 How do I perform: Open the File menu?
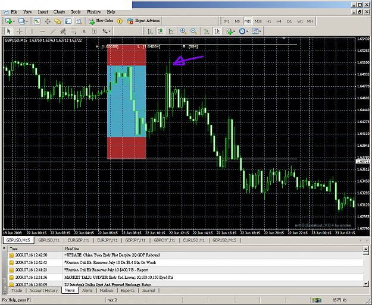pos(14,12)
